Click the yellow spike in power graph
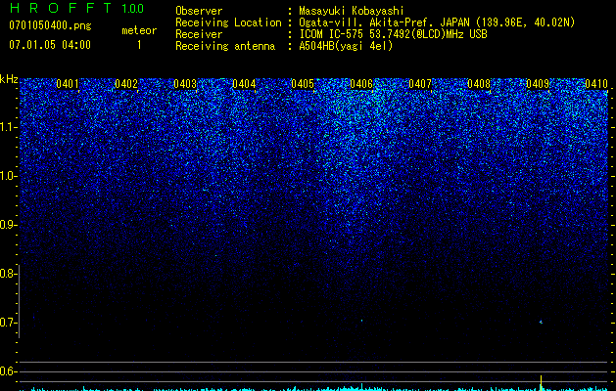 coord(541,382)
